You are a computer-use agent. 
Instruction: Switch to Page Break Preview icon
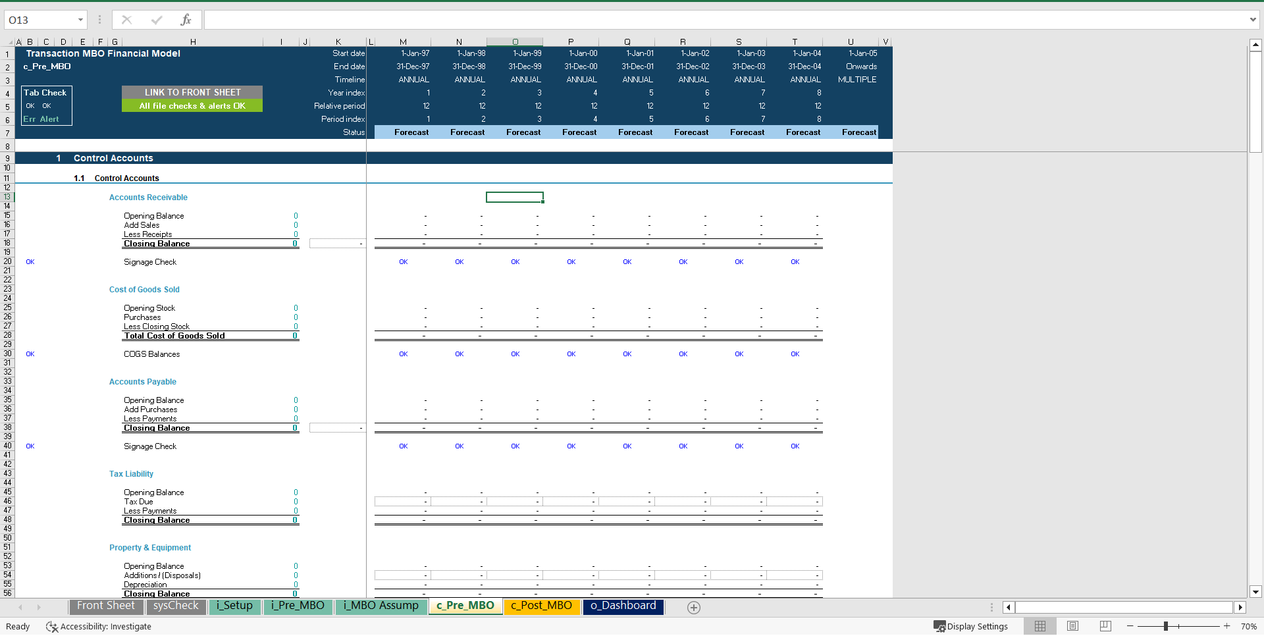point(1105,626)
